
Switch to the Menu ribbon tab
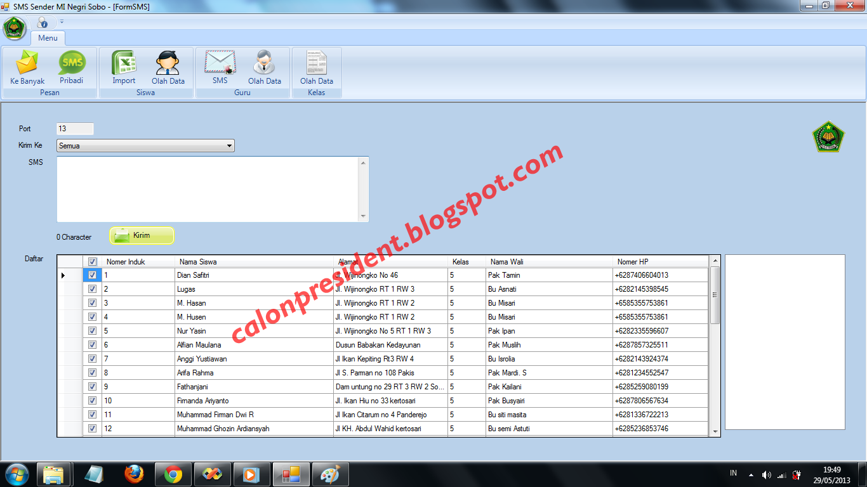tap(48, 38)
